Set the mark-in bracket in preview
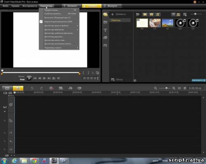The height and width of the screenshot is (164, 206). [x=83, y=73]
